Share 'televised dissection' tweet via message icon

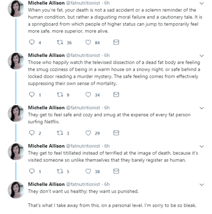[x=116, y=95]
